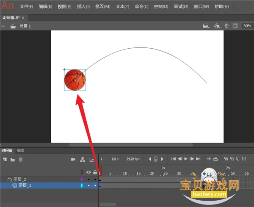Click the current frame number field

[x=102, y=159]
